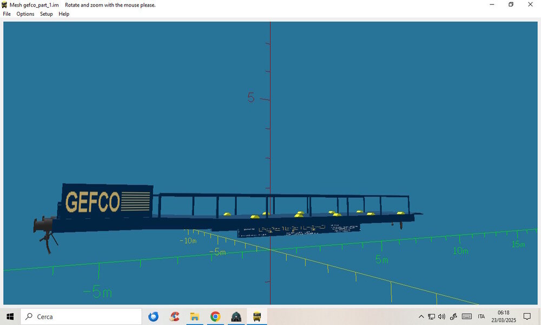Click the mesh viewer icon in the title bar

coord(4,5)
